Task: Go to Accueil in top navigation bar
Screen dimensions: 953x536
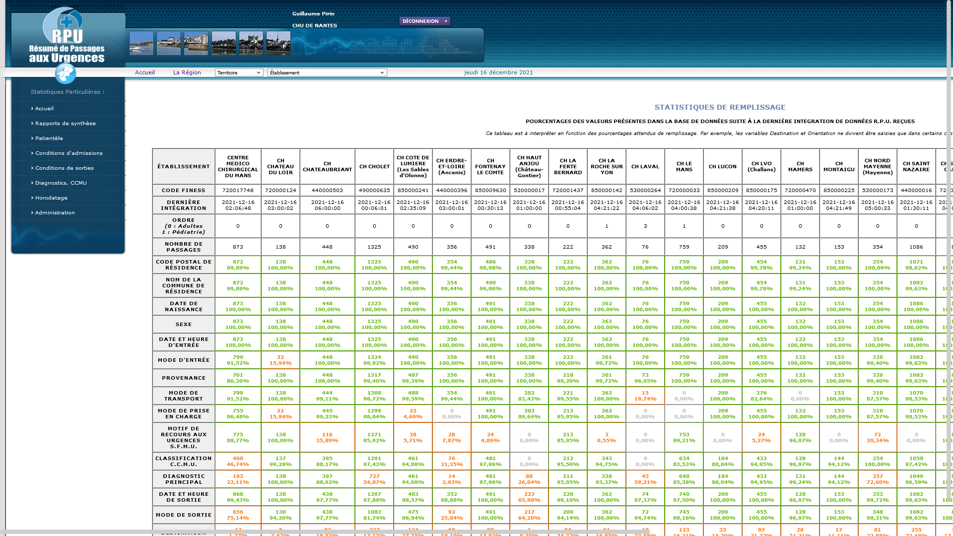Action: coord(145,72)
